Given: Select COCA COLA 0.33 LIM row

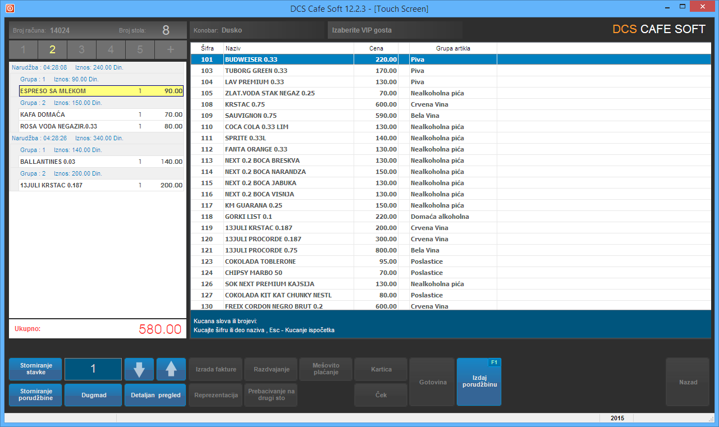Looking at the screenshot, I should pos(288,127).
